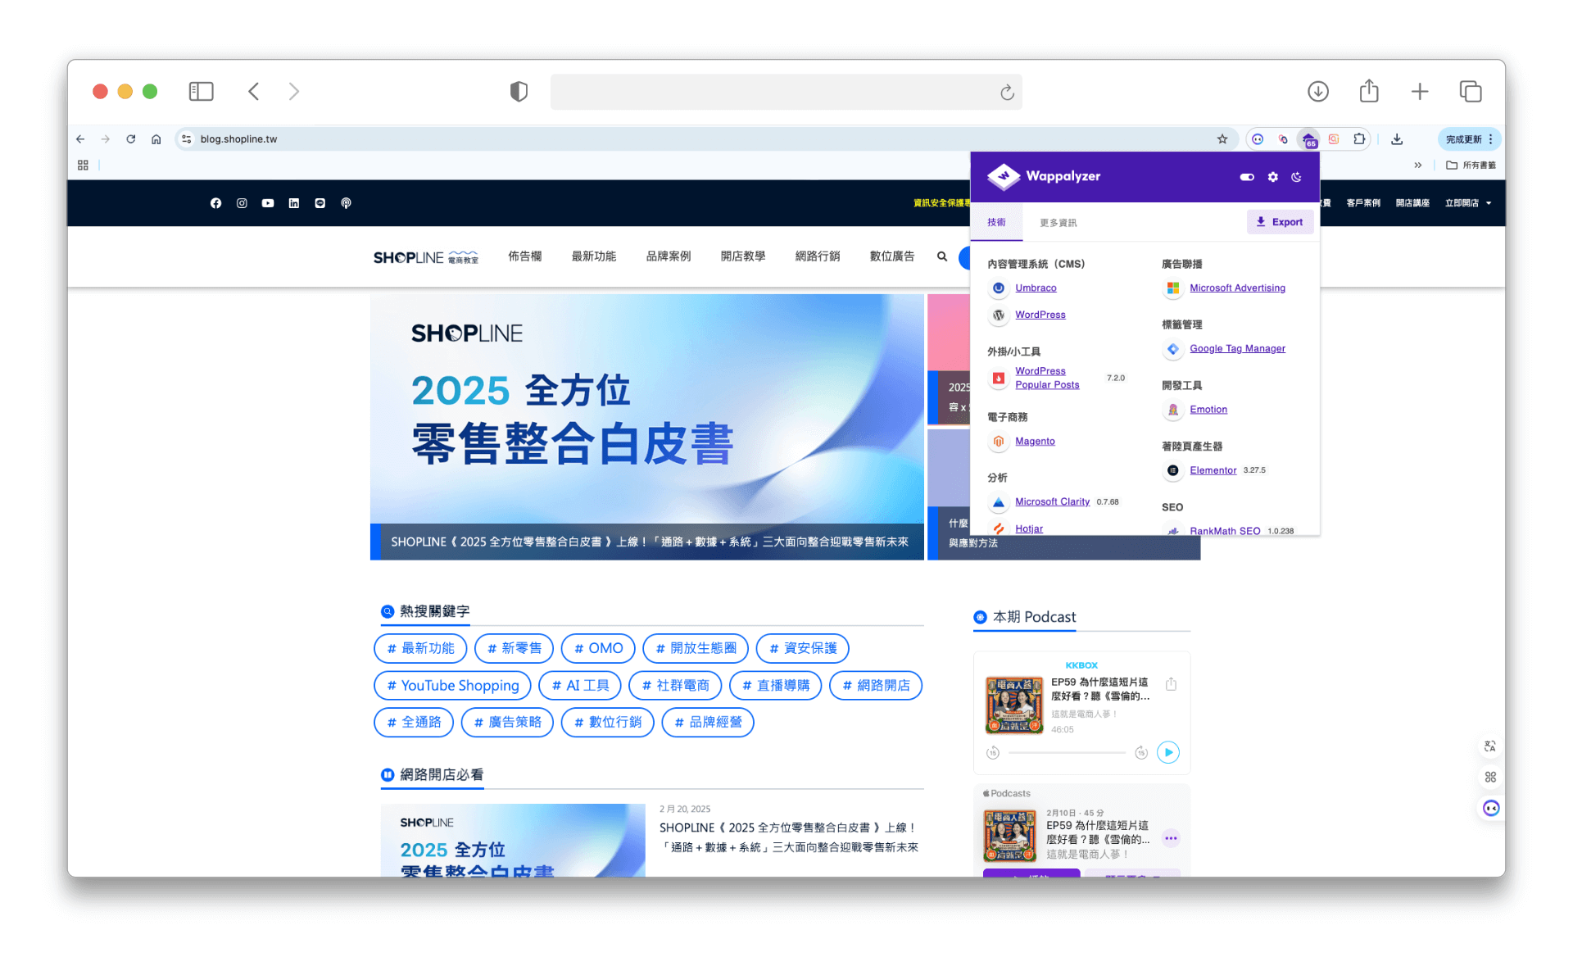The height and width of the screenshot is (966, 1573).
Task: Open SHOPLINE podcast icon in top bar
Action: click(346, 203)
